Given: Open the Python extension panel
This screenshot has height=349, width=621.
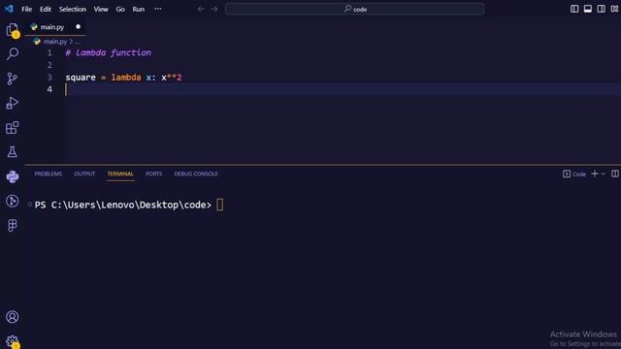Looking at the screenshot, I should [x=13, y=176].
